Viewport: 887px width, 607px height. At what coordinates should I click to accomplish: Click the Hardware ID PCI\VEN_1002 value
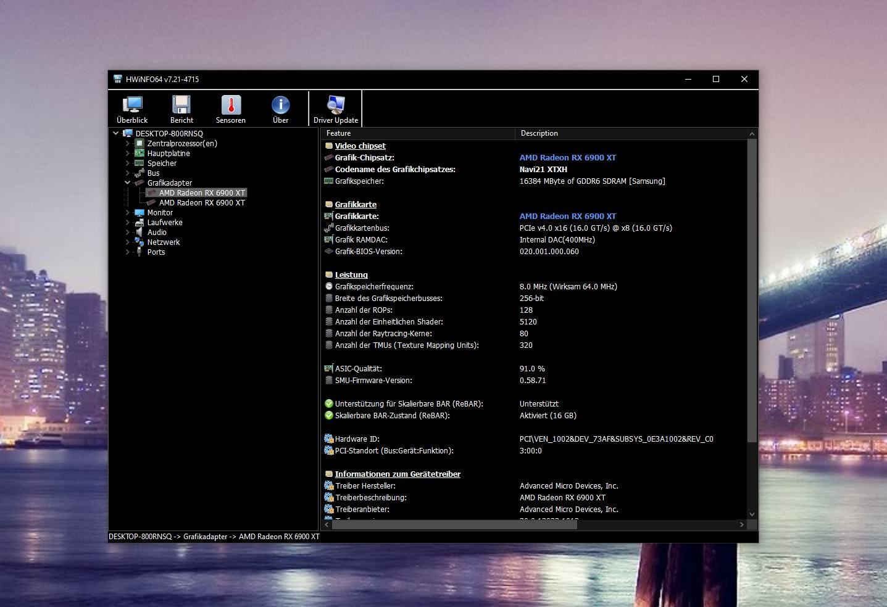[616, 439]
